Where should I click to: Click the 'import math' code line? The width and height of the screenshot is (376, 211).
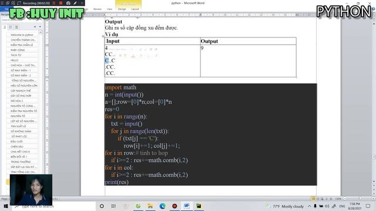pos(120,87)
